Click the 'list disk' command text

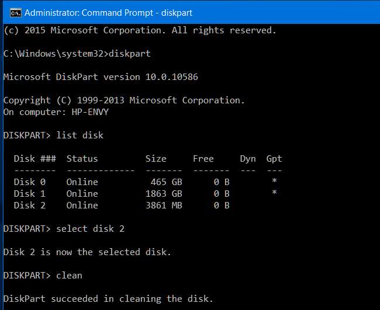click(x=80, y=135)
